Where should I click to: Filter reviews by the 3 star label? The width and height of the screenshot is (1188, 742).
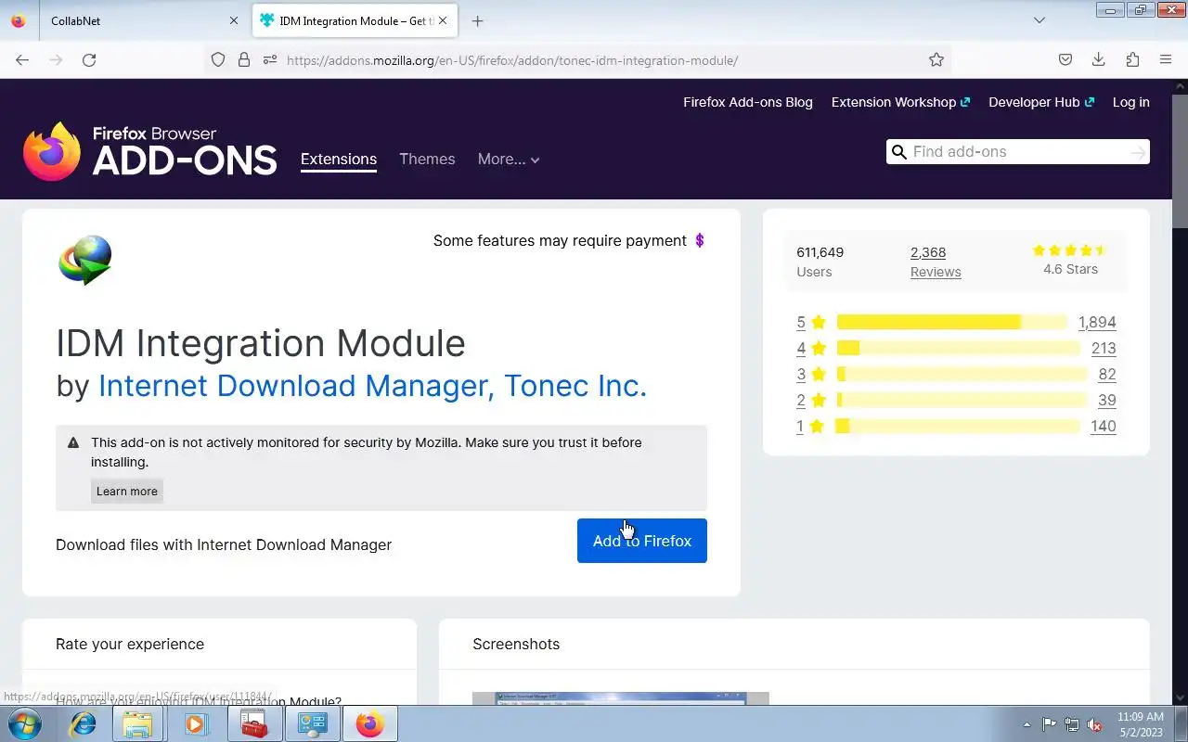click(811, 374)
